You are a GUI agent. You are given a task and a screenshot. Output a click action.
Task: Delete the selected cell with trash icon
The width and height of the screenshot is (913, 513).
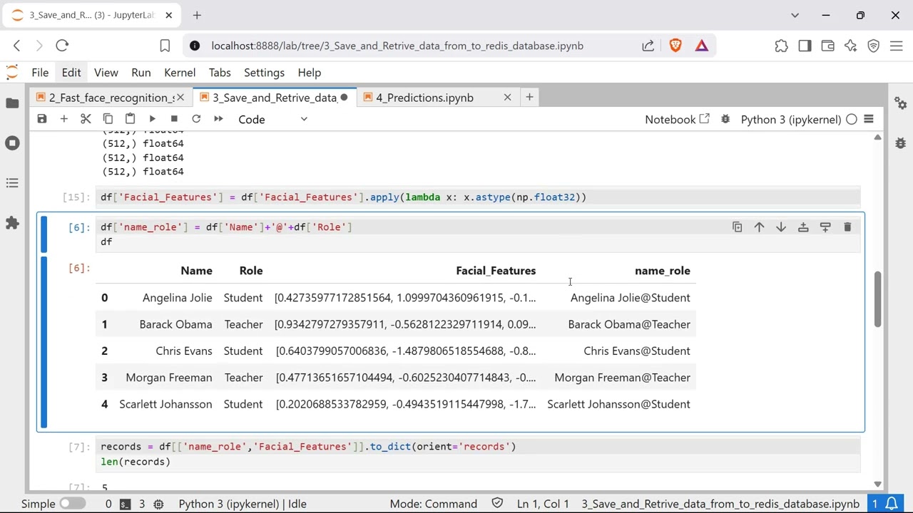(847, 227)
